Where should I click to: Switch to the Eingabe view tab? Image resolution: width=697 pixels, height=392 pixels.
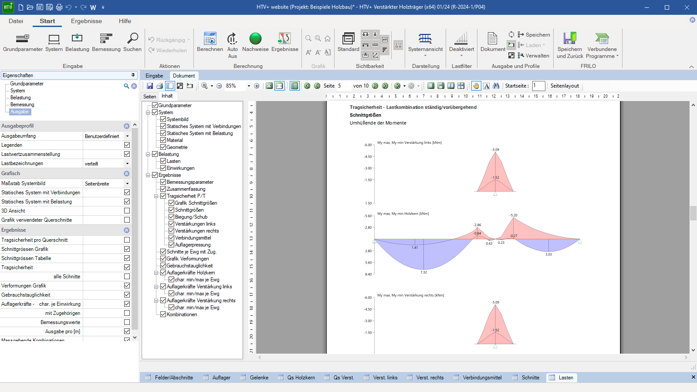tap(154, 76)
